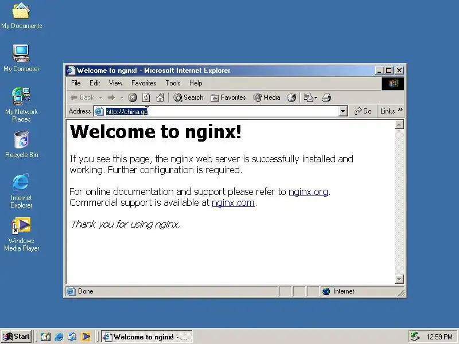Viewport: 459px width, 344px height.
Task: Launch Outlook Express from quick launch
Action: click(x=72, y=337)
